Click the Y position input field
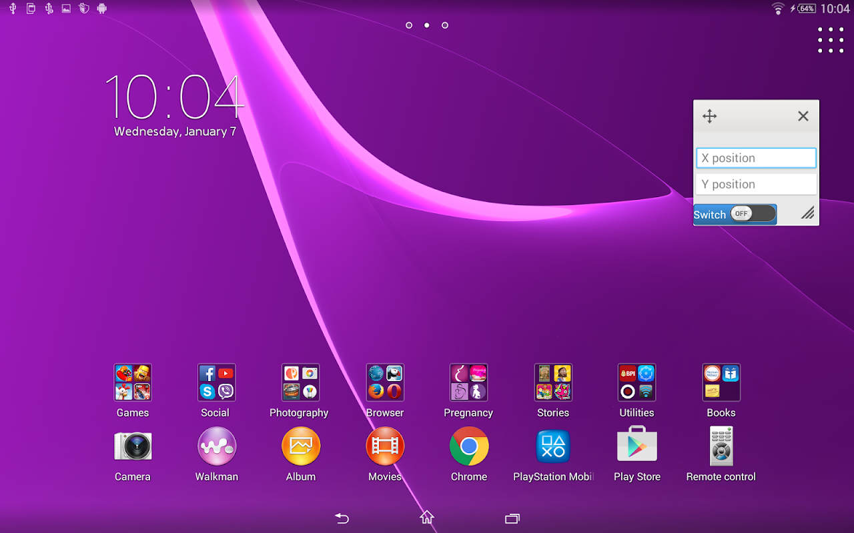The width and height of the screenshot is (854, 533). tap(756, 185)
